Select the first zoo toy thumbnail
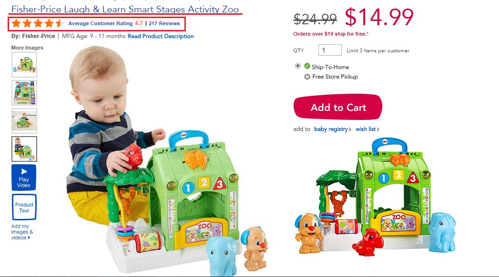Viewport: 499px width, 277px height. tap(24, 64)
